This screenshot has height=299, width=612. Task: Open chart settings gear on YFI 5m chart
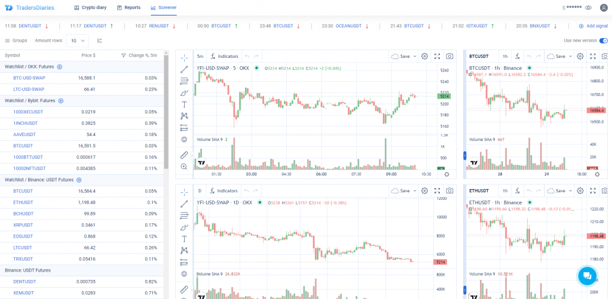coord(424,56)
